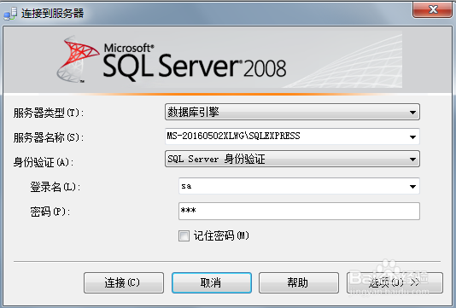Viewport: 456px width, 308px height.
Task: Click the server name text MS-20160502XLWG\SQLEXPRESS
Action: (x=233, y=136)
